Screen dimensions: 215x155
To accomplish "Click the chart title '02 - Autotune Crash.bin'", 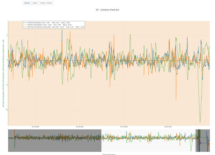I will (x=107, y=10).
